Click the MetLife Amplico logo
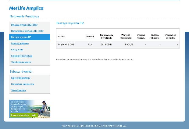 pos(27,8)
